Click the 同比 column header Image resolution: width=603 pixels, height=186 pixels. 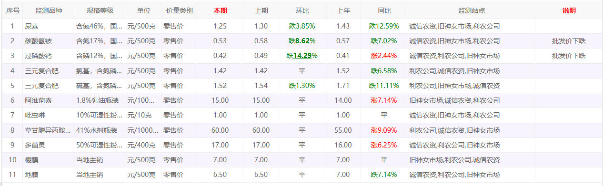[x=384, y=11]
